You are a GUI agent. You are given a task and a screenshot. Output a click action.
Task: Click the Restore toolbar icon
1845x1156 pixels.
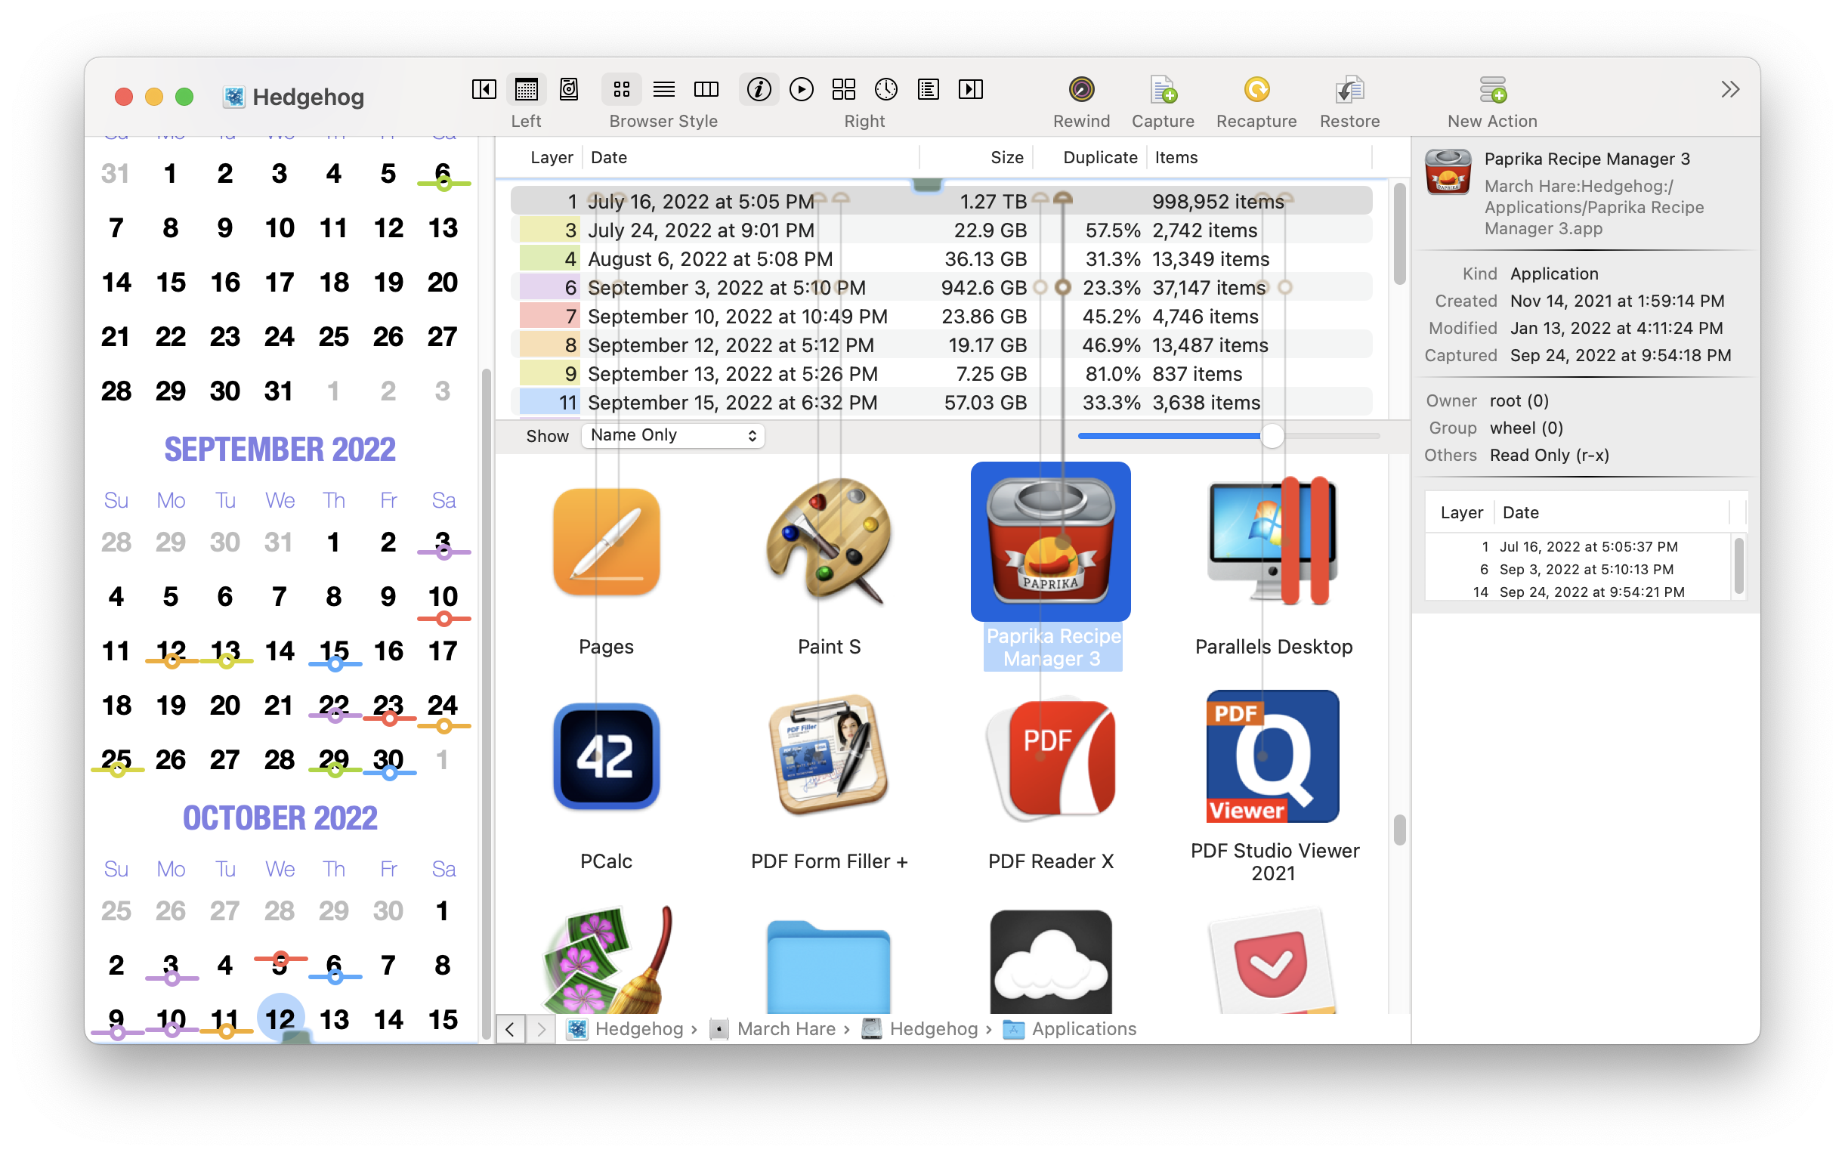tap(1349, 90)
